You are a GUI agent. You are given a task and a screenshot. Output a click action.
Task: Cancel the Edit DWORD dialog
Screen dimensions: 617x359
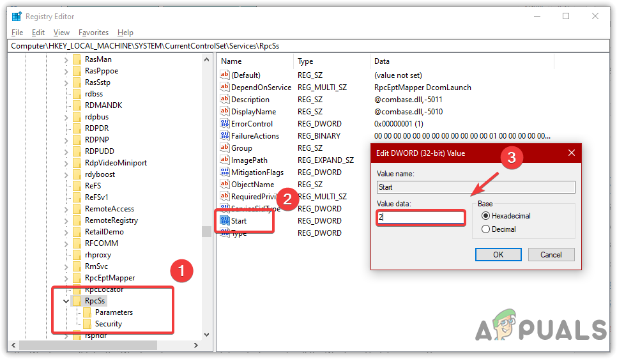point(551,255)
